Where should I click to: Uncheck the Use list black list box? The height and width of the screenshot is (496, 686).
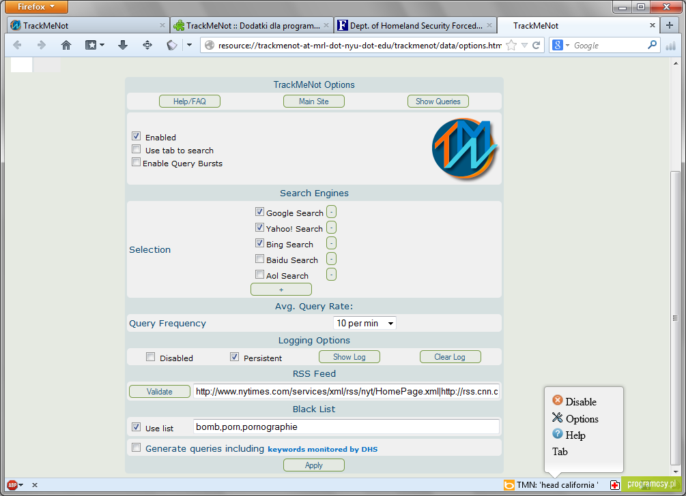click(x=136, y=427)
